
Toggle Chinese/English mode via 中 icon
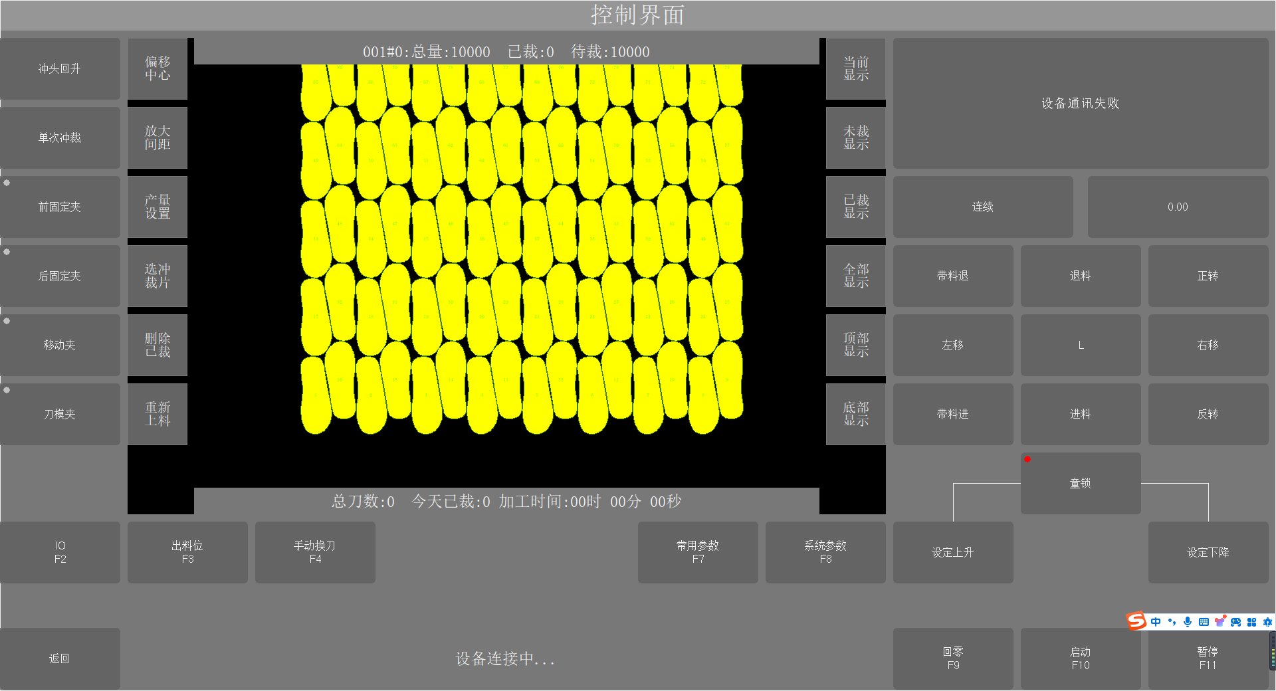(1156, 622)
